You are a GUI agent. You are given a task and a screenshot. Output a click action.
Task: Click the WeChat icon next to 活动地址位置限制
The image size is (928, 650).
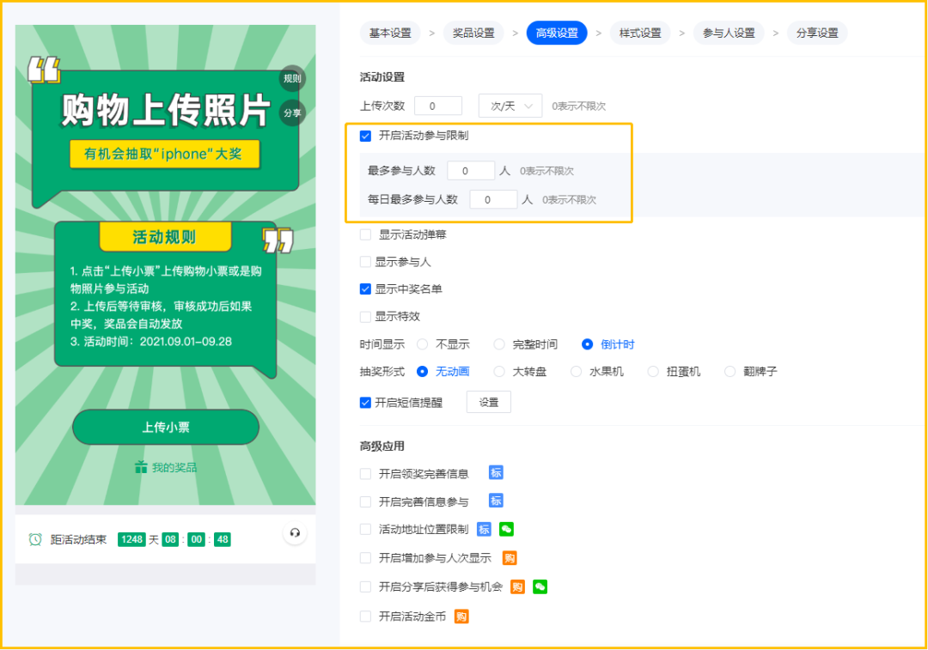click(x=507, y=529)
